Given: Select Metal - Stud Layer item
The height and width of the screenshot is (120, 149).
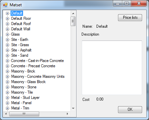Looking at the screenshot, I should pos(25,98).
